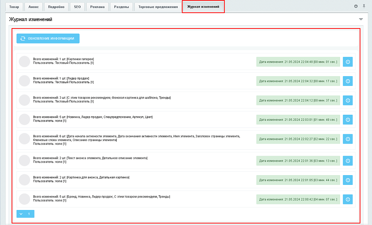Screen dimensions: 372x225
Task: Show info for the 22:00:42 change entry
Action: coord(348,199)
